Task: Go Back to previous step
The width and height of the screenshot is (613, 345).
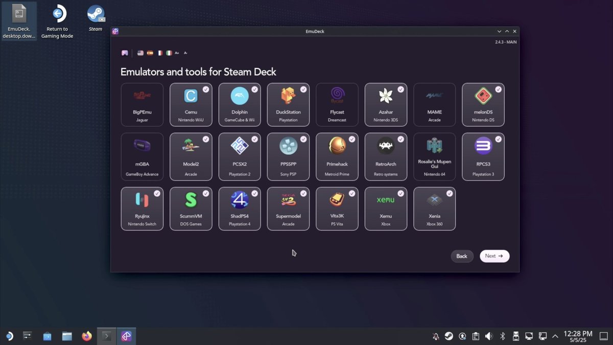Action: point(462,256)
